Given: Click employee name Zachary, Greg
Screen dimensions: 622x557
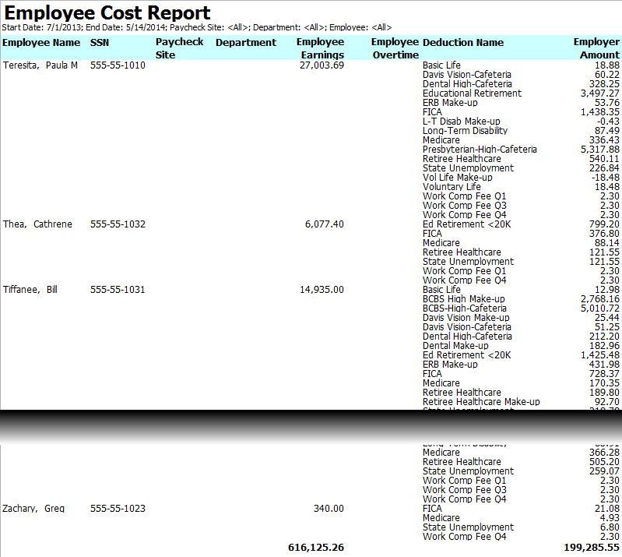Looking at the screenshot, I should coord(33,509).
